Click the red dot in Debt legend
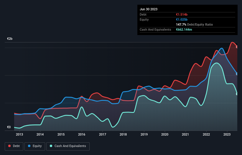The height and width of the screenshot is (155, 242). 9,146
